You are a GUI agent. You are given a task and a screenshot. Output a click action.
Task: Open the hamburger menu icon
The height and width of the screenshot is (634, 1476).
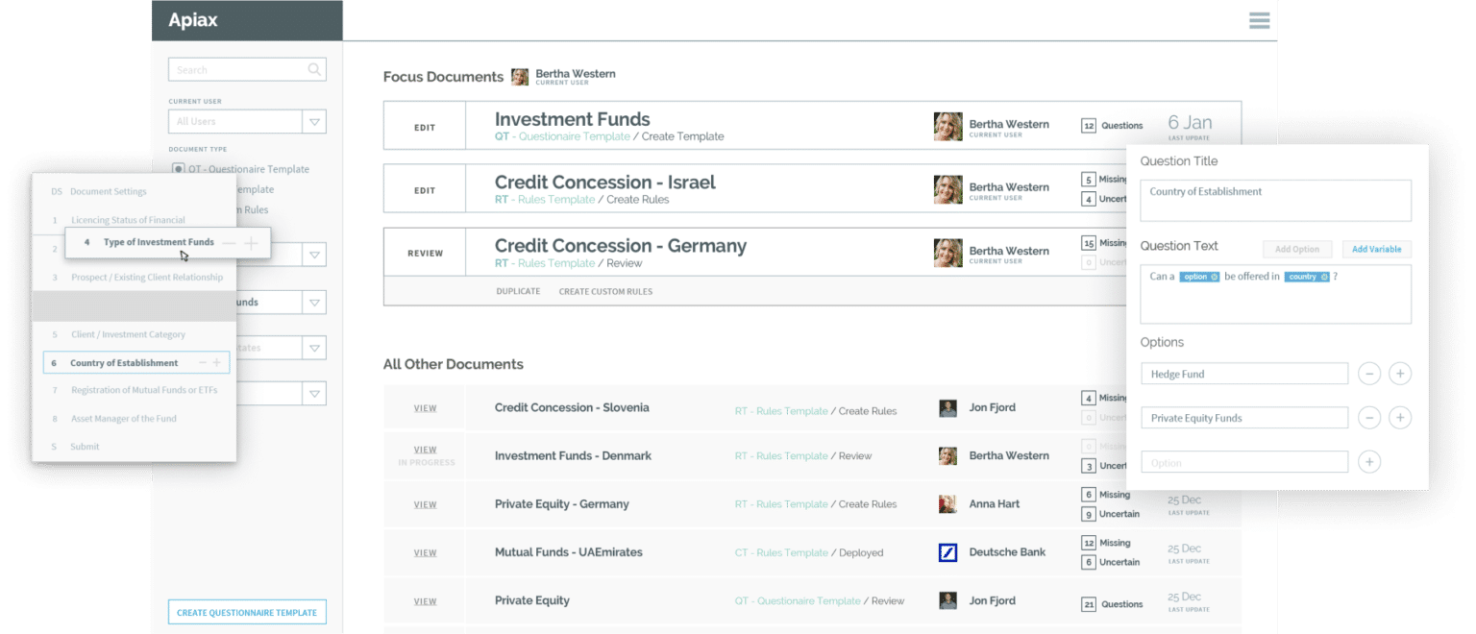1259,20
